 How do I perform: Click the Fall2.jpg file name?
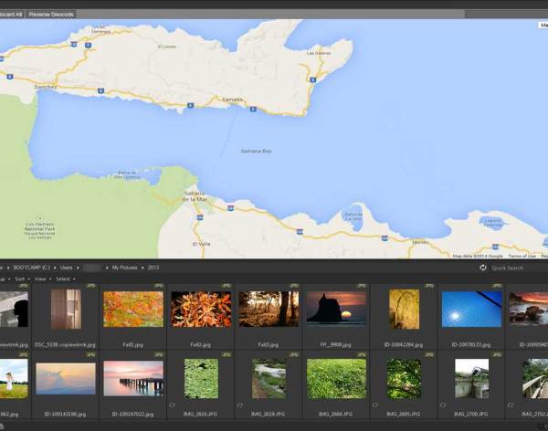(x=201, y=344)
